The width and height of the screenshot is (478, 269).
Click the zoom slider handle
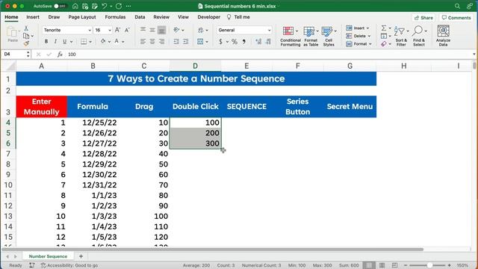tap(429, 265)
